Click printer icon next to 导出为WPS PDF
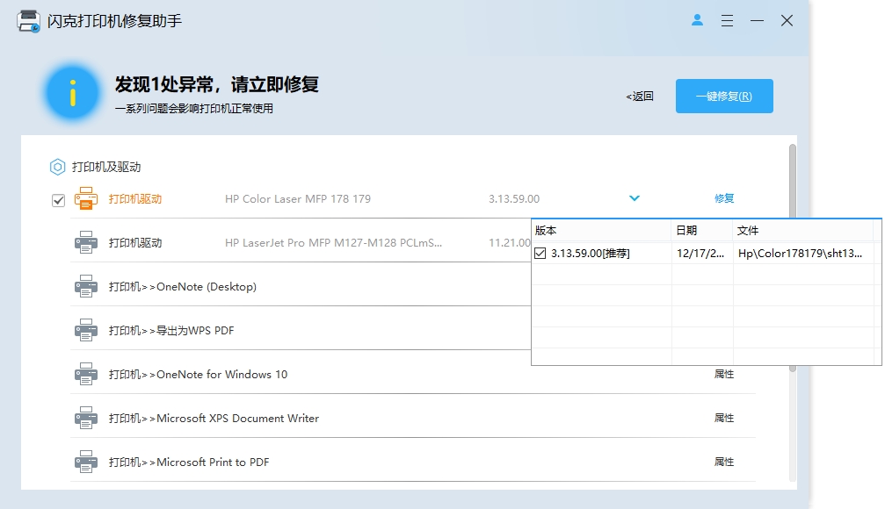Image resolution: width=885 pixels, height=509 pixels. [86, 330]
